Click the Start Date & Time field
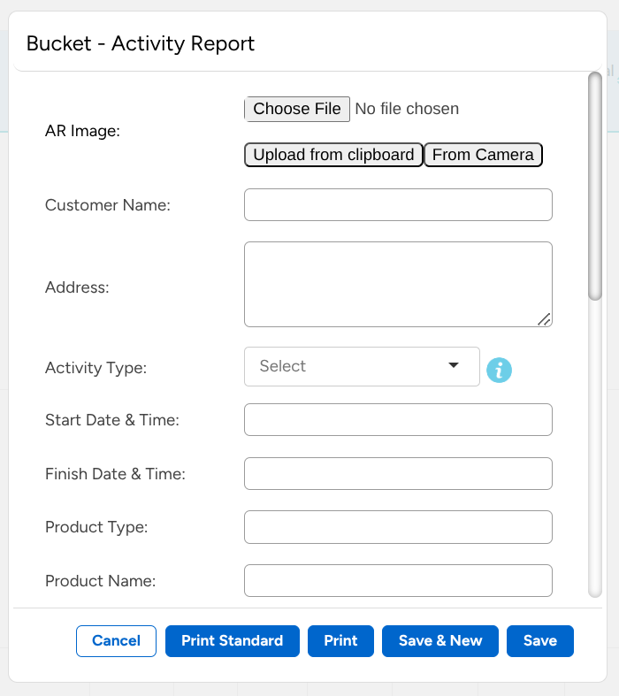Screen dimensions: 619x696 (x=398, y=420)
